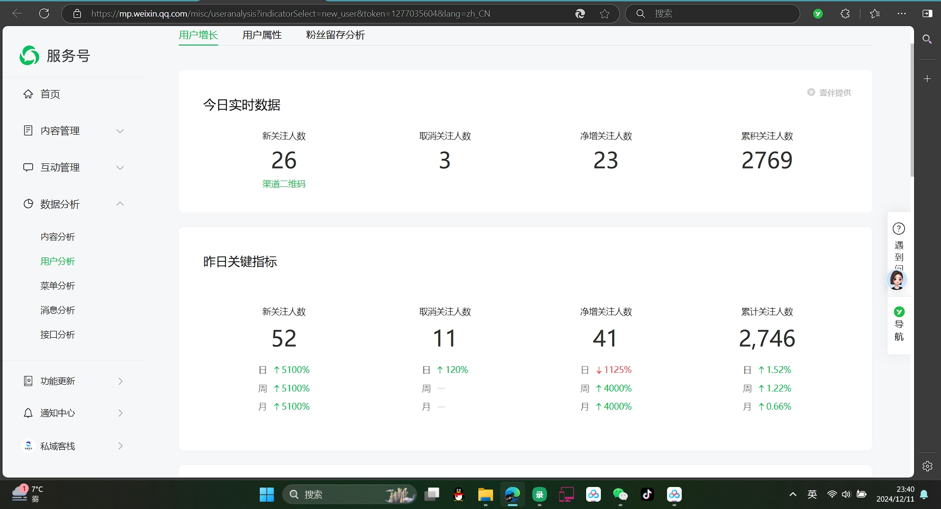Open the 消息分析 page
Screen dimensions: 941x509
click(58, 310)
